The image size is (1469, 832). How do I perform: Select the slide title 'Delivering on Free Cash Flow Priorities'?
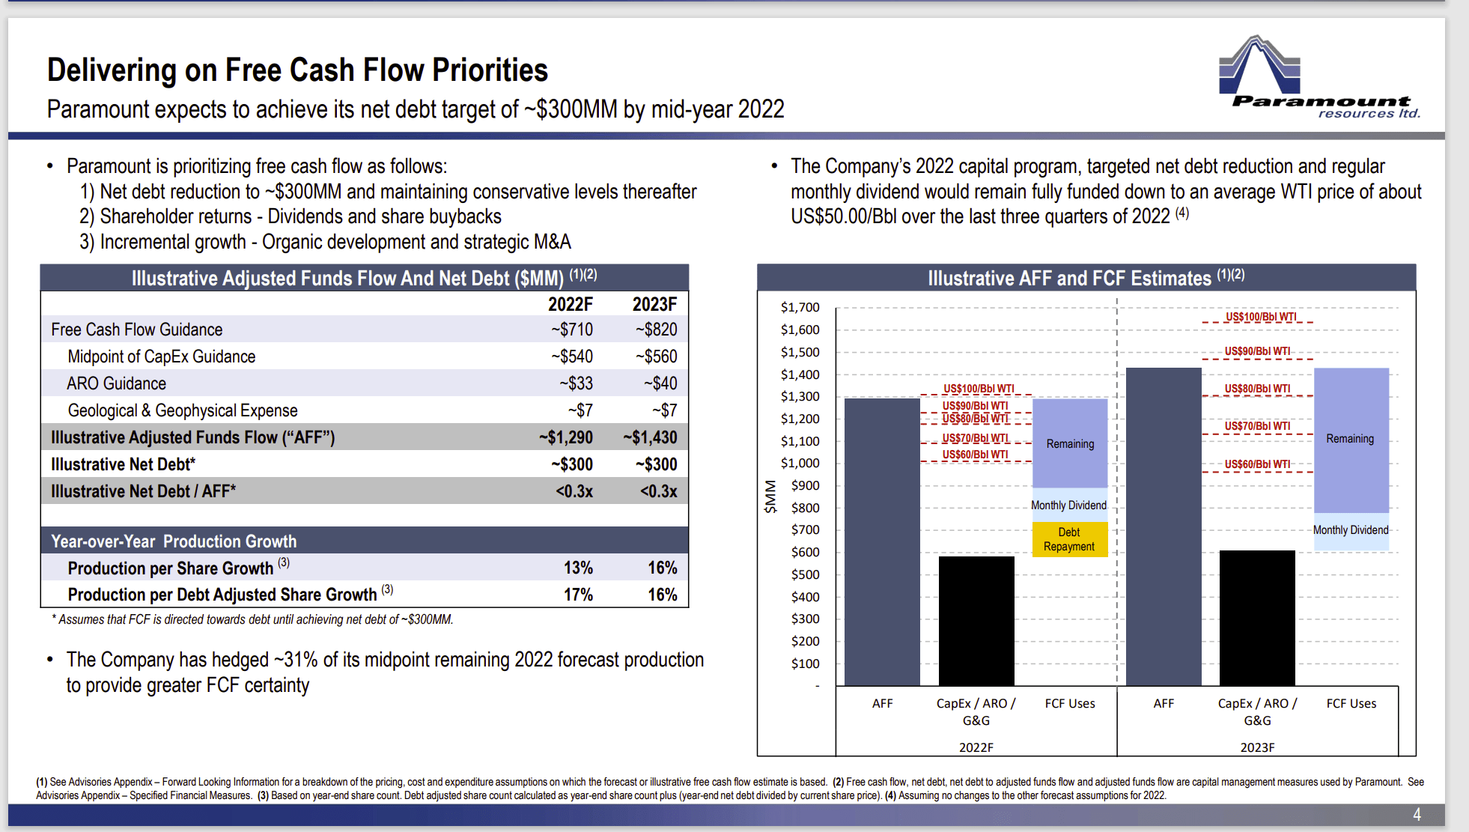pyautogui.click(x=297, y=70)
